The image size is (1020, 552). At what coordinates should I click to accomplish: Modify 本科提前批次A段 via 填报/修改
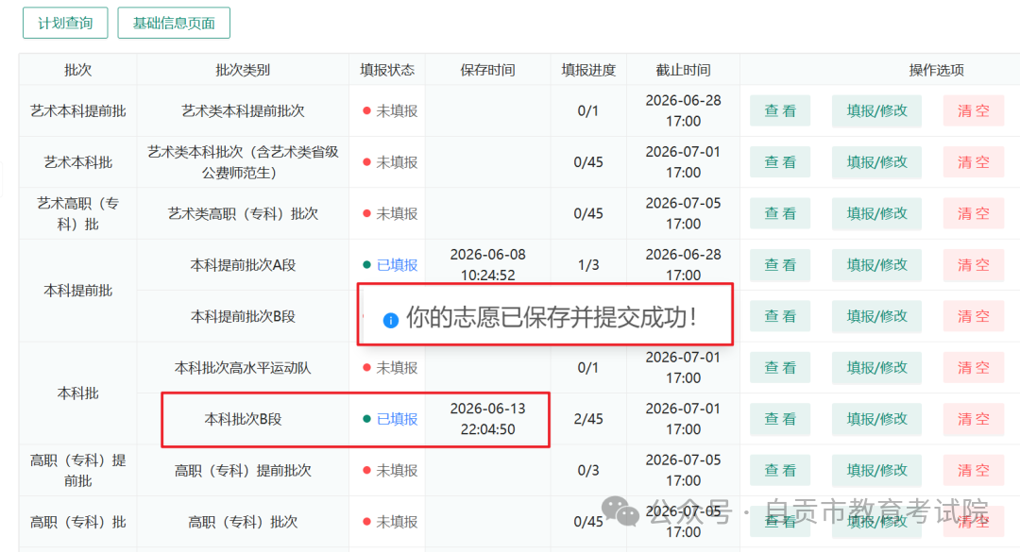pos(876,264)
